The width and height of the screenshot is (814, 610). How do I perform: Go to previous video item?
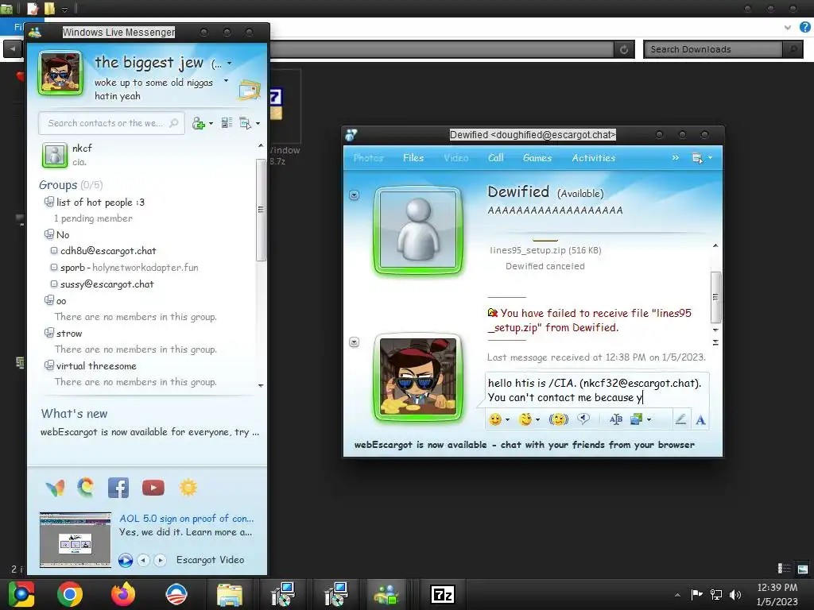point(144,560)
